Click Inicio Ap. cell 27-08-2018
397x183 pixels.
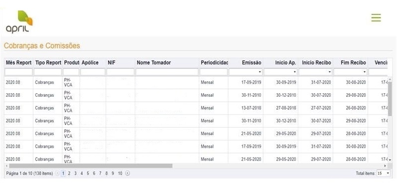coord(286,108)
